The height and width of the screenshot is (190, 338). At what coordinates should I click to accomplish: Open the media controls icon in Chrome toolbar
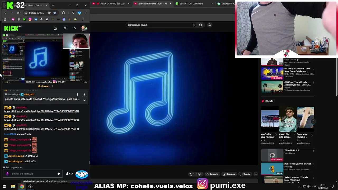pyautogui.click(x=73, y=13)
